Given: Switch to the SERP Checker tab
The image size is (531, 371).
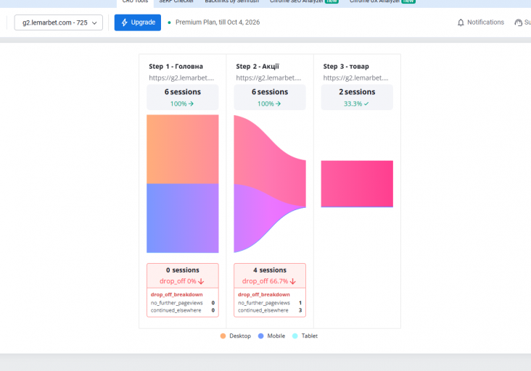Looking at the screenshot, I should click(x=176, y=1).
